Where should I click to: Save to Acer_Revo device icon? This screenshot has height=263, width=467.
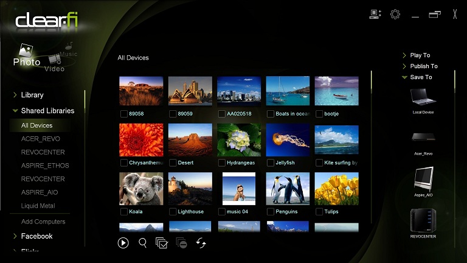pos(423,137)
